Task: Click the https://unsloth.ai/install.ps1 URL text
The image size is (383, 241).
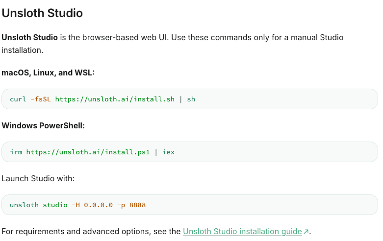Action: click(x=88, y=152)
